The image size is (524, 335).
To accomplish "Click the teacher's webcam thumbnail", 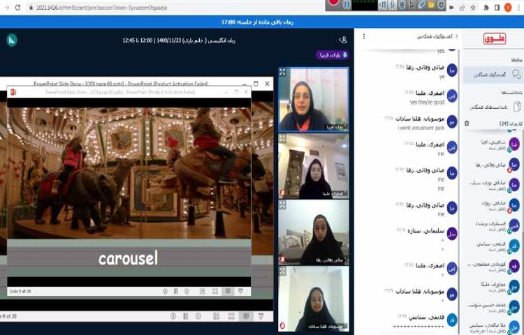I will coord(314,99).
